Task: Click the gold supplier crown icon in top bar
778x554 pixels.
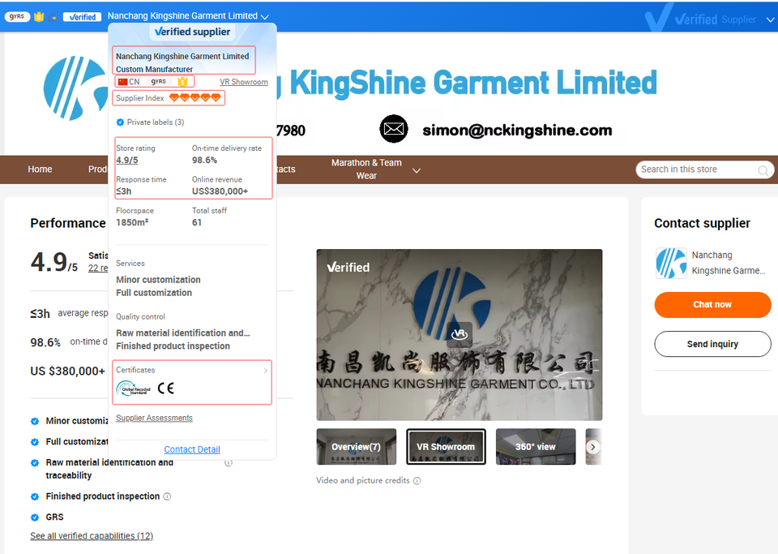Action: point(39,16)
